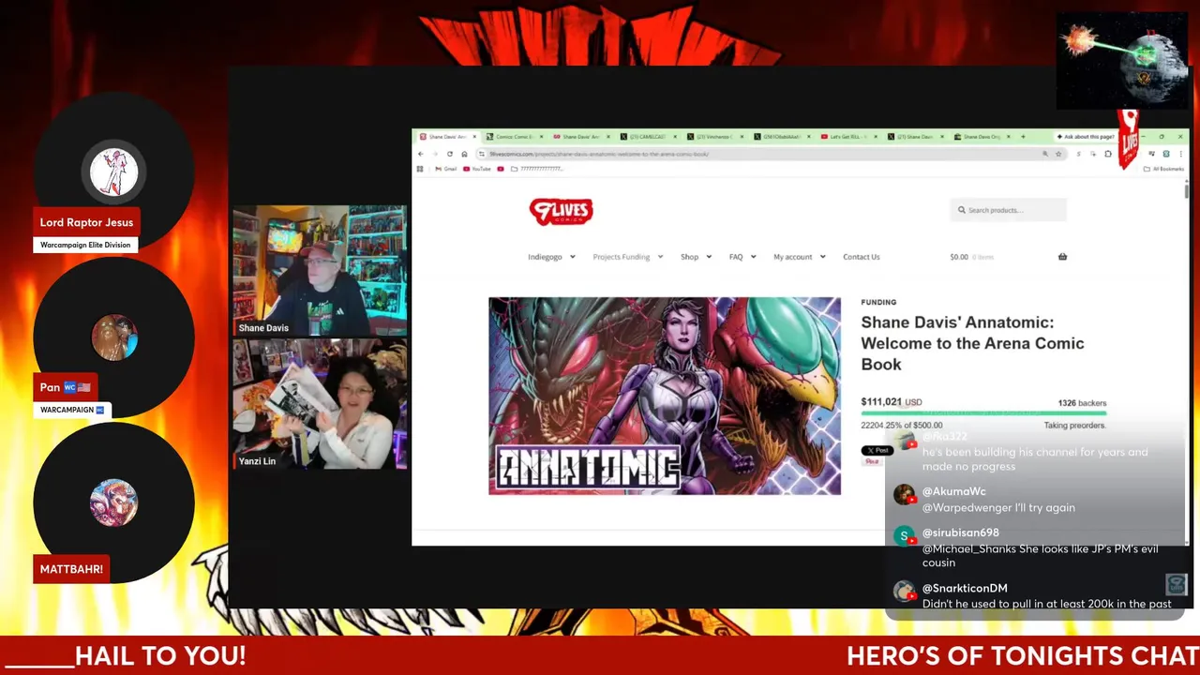Expand the Projects Funding menu
Image resolution: width=1200 pixels, height=675 pixels.
tap(627, 257)
